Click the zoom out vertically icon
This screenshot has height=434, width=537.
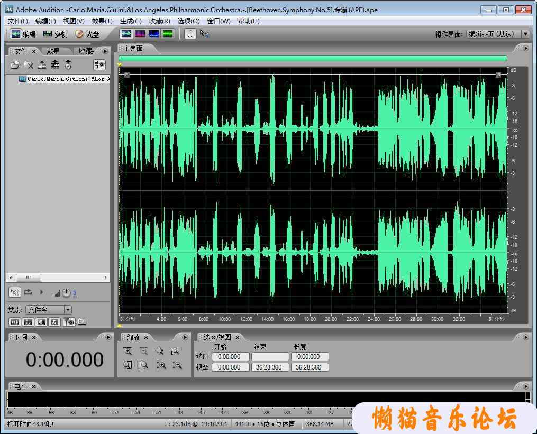pyautogui.click(x=177, y=365)
